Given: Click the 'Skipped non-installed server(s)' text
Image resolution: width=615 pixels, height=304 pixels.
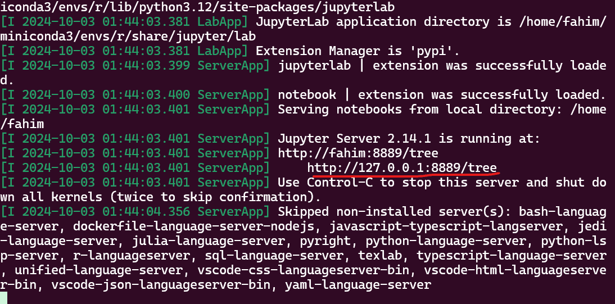Looking at the screenshot, I should tap(395, 212).
